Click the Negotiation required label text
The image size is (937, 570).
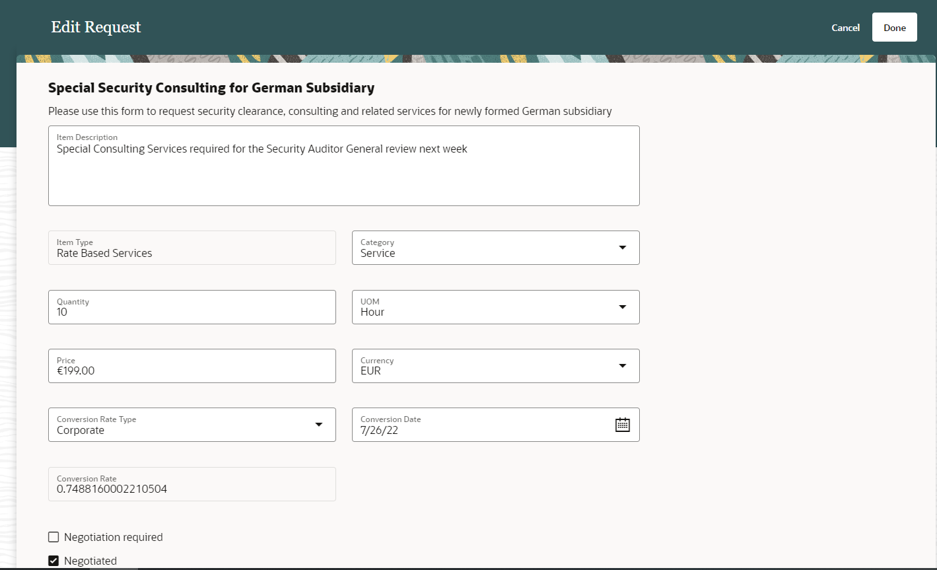[114, 537]
